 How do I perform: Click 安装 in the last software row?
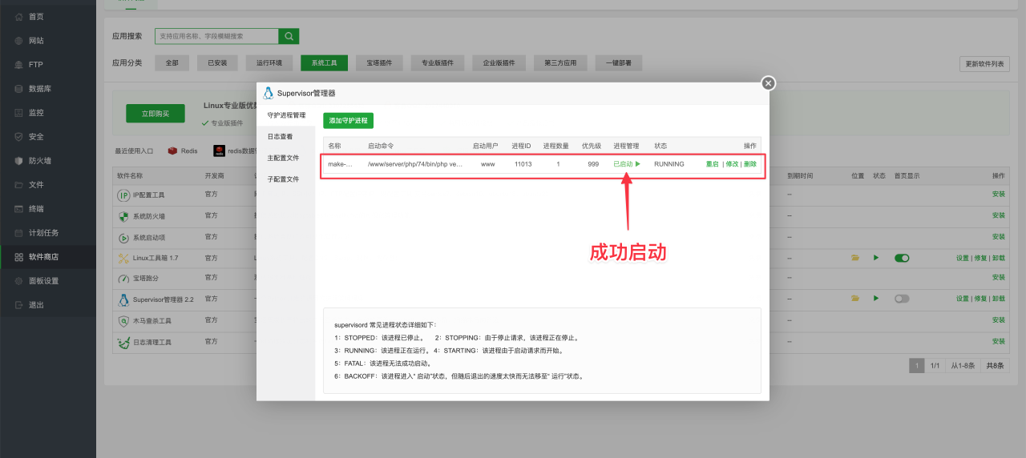pos(998,342)
